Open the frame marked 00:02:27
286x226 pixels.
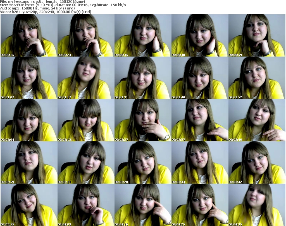point(143,120)
